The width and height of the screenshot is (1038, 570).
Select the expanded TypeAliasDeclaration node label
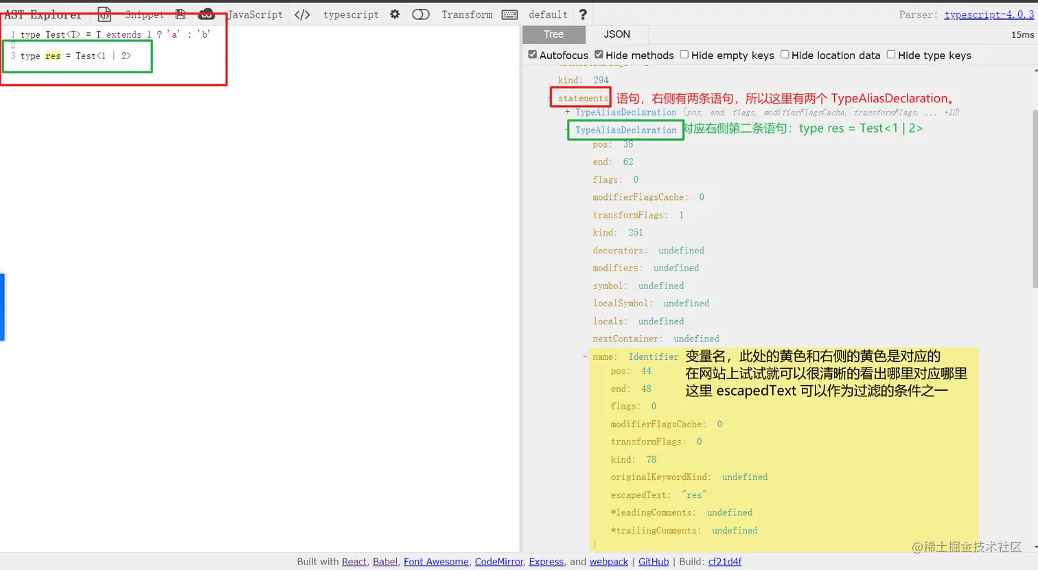click(x=626, y=130)
